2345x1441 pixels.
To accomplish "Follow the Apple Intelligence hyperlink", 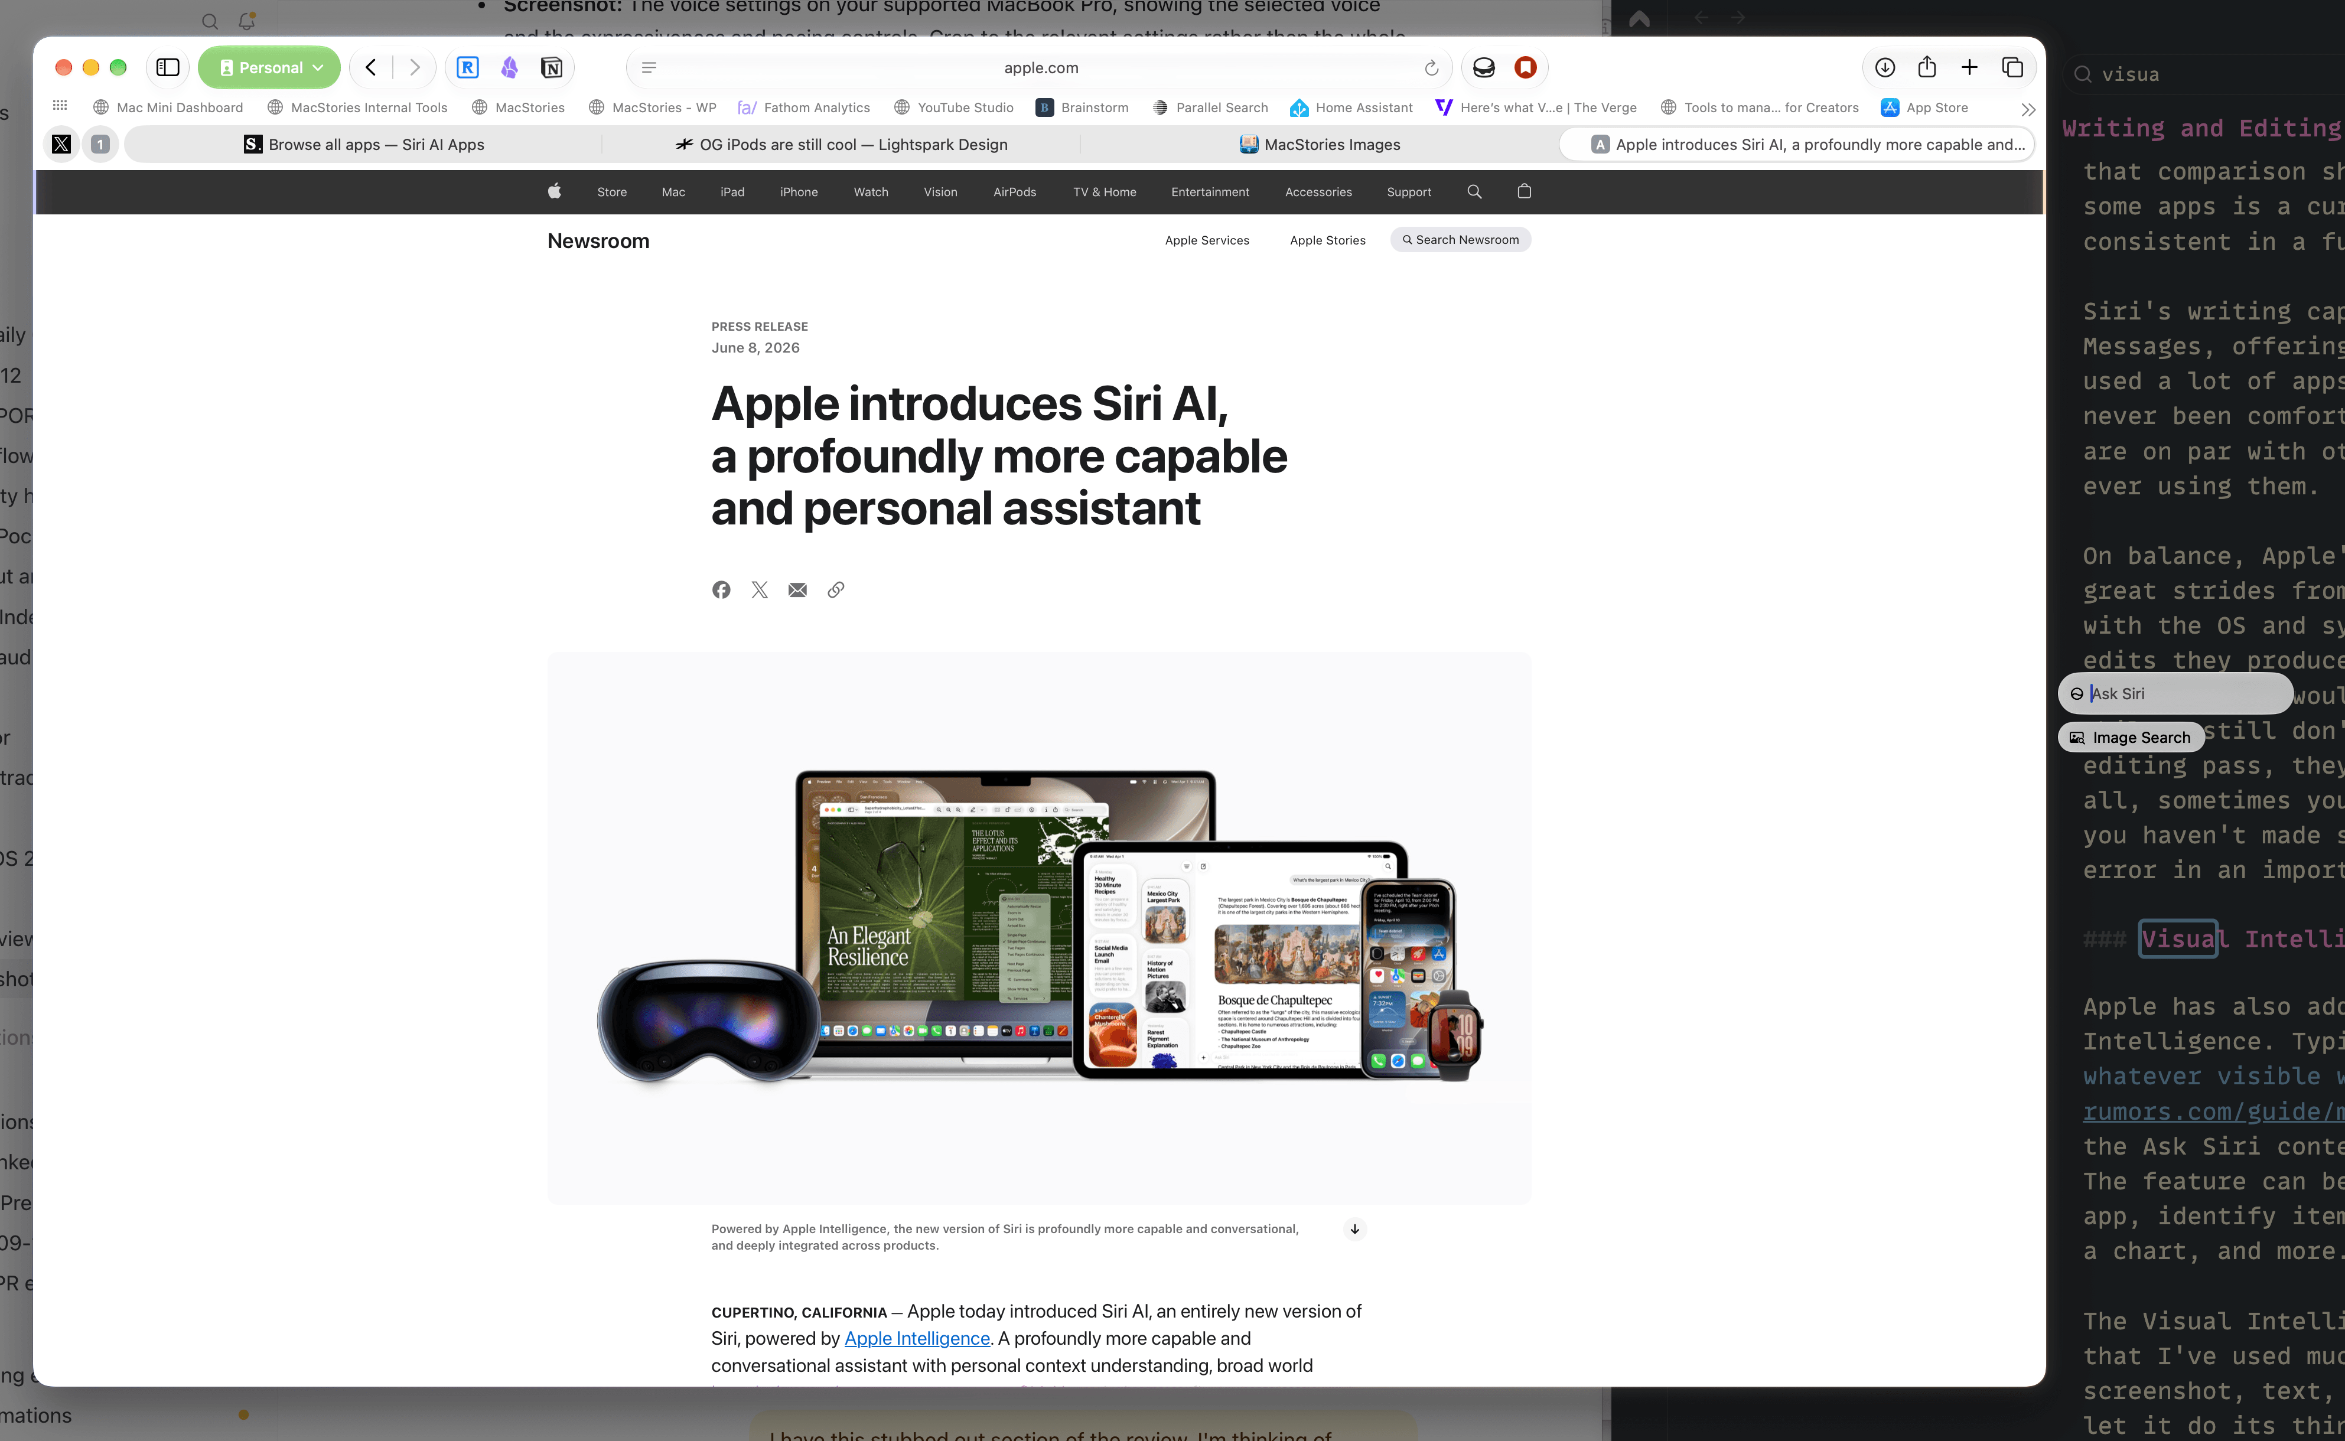I will coord(917,1338).
